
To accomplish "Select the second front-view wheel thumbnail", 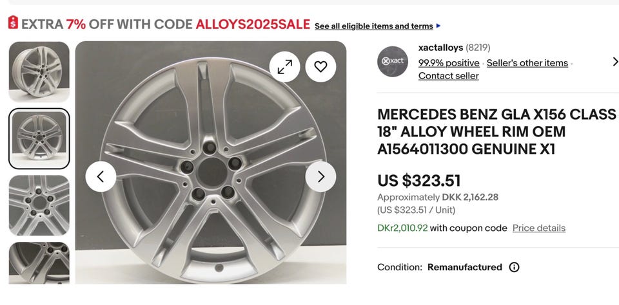I will 39,138.
